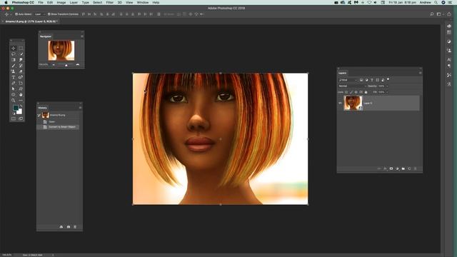The image size is (457, 257).
Task: Select the Rectangular Marquee tool
Action: click(21, 48)
